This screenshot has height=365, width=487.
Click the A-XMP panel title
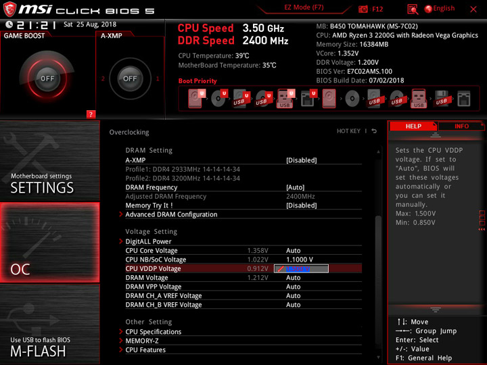(111, 35)
